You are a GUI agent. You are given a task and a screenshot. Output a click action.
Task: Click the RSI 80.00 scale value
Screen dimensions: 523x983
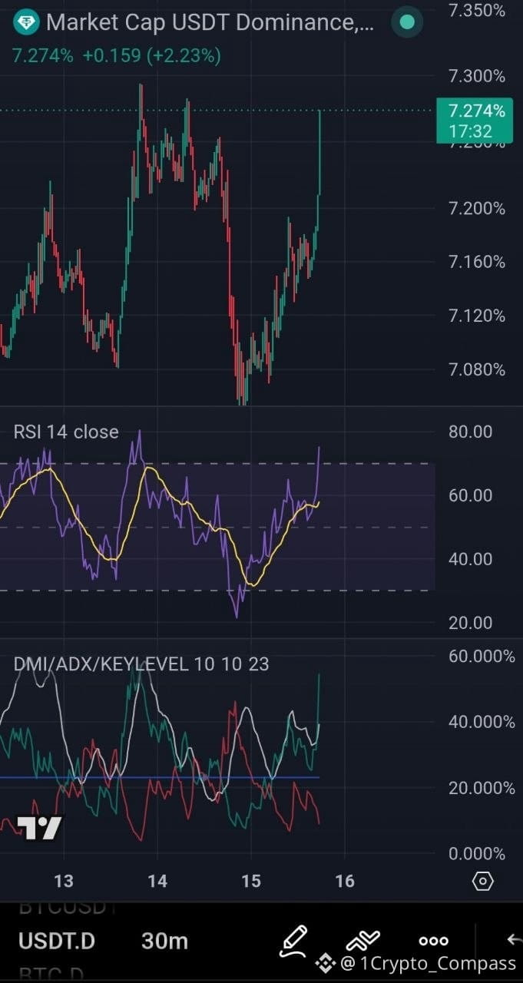coord(471,432)
